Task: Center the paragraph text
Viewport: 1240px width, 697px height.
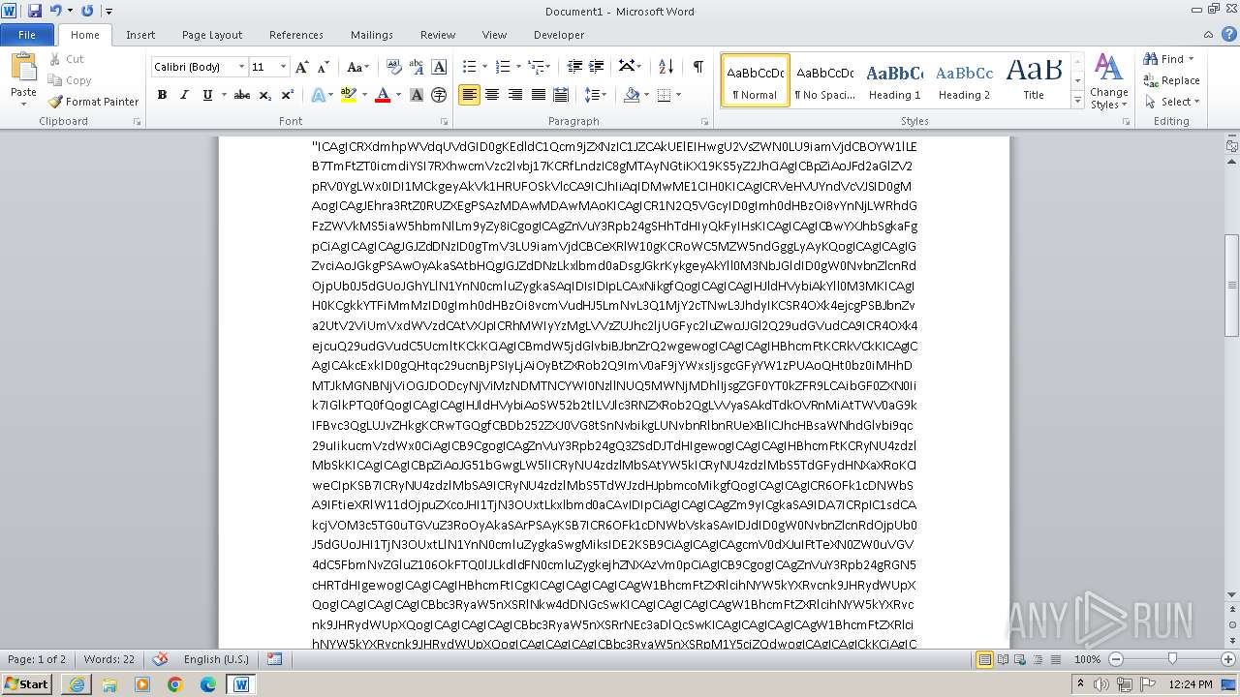Action: coord(492,95)
